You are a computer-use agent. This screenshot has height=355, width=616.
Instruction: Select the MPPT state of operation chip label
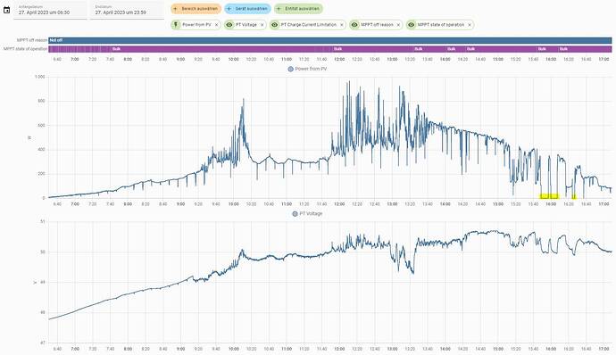click(441, 25)
